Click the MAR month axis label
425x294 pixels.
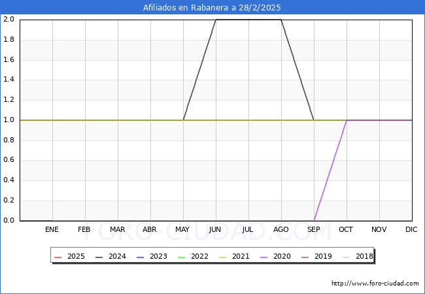[x=117, y=229]
